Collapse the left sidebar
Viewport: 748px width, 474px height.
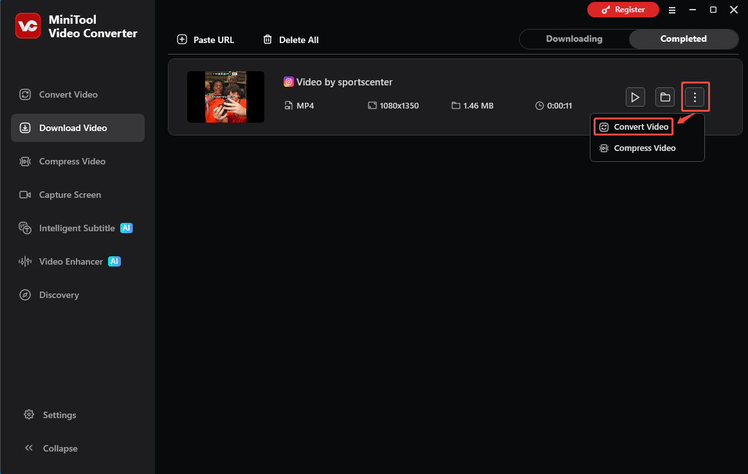(51, 448)
